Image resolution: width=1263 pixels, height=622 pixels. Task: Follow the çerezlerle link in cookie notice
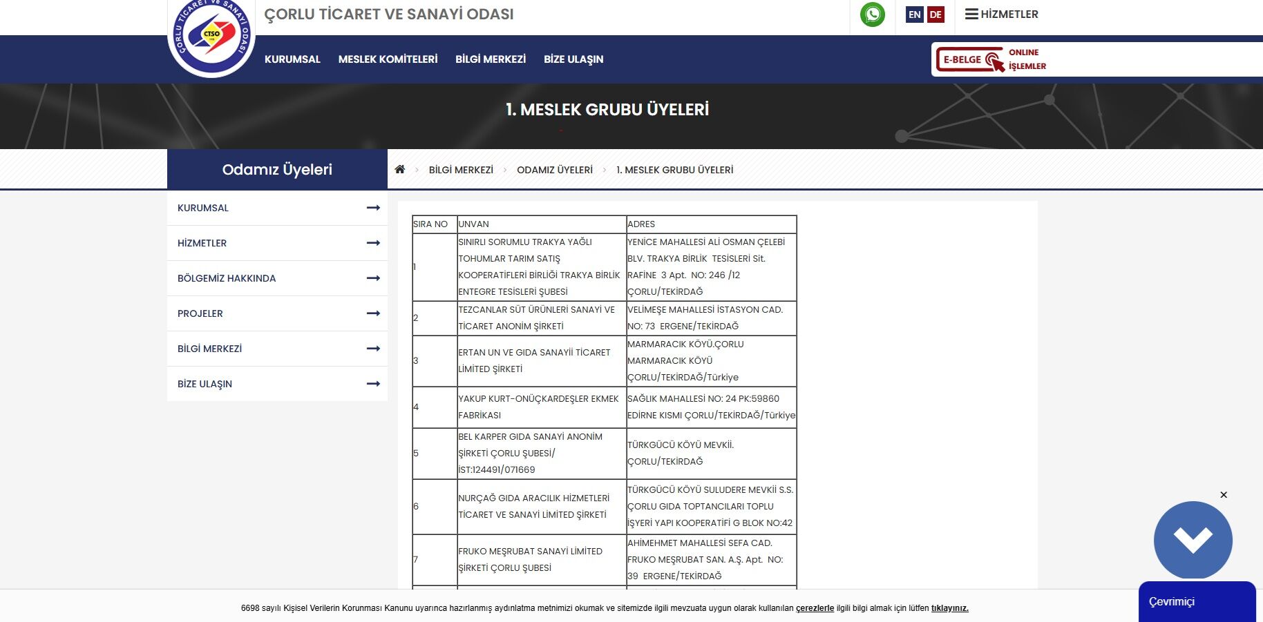pyautogui.click(x=815, y=608)
